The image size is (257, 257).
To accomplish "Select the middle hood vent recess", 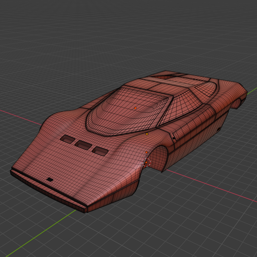I will pos(83,145).
